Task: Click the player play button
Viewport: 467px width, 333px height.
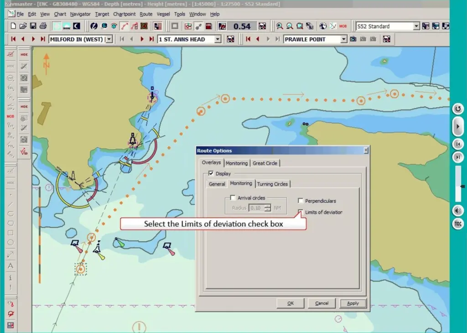Action: tap(458, 126)
